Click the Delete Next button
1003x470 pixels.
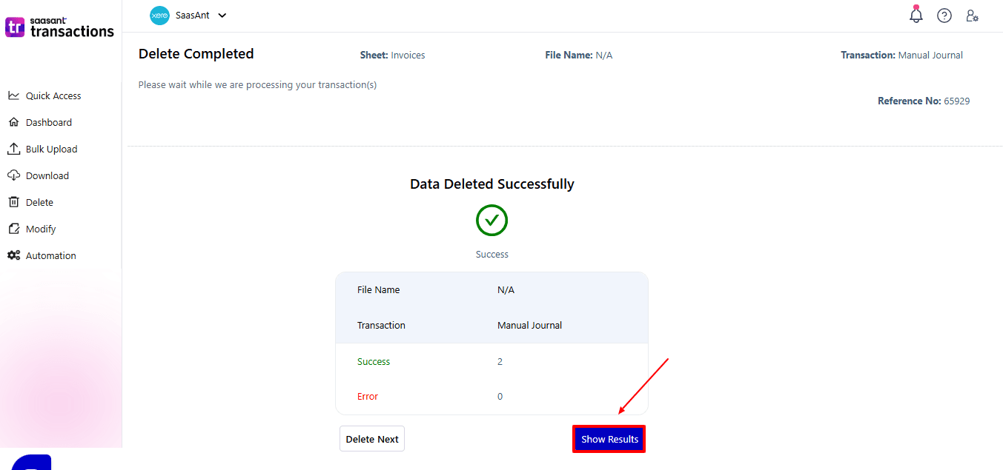point(372,439)
